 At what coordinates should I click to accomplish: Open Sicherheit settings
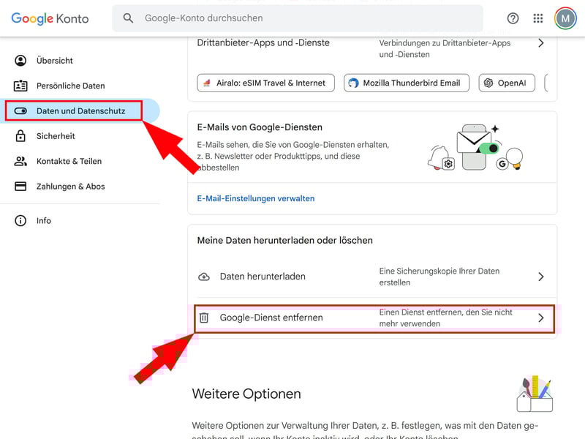[56, 136]
